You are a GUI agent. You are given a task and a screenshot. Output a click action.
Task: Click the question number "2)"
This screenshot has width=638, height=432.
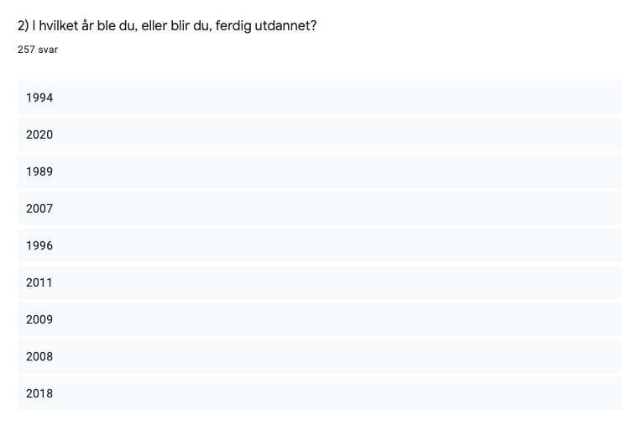(24, 26)
